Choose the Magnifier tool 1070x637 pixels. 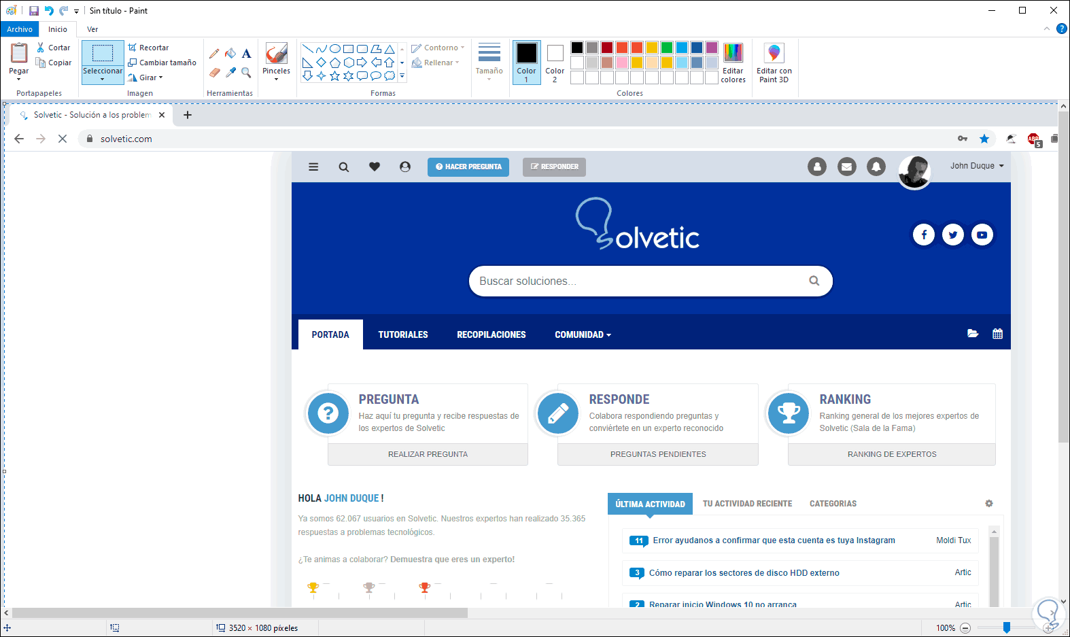(x=247, y=72)
